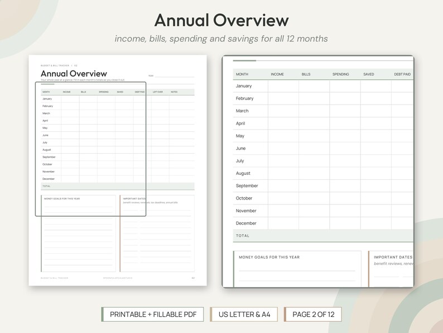
Task: Select the 'Annual Overview' heading on the small page preview
Action: [74, 74]
